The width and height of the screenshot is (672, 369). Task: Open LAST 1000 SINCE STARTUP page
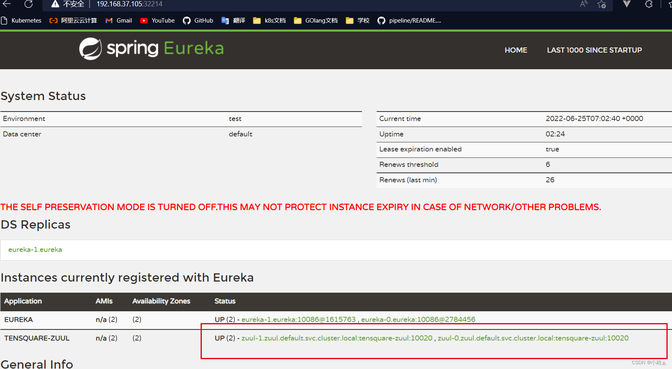594,50
